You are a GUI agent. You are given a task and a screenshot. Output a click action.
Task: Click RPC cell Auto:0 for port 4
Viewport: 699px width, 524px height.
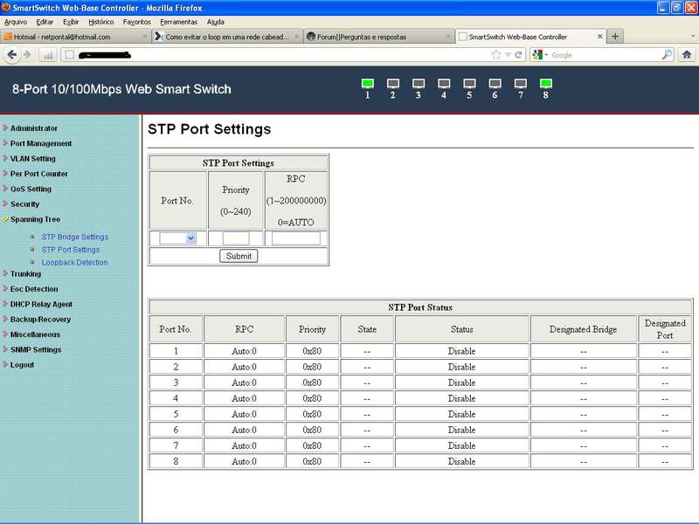point(245,398)
